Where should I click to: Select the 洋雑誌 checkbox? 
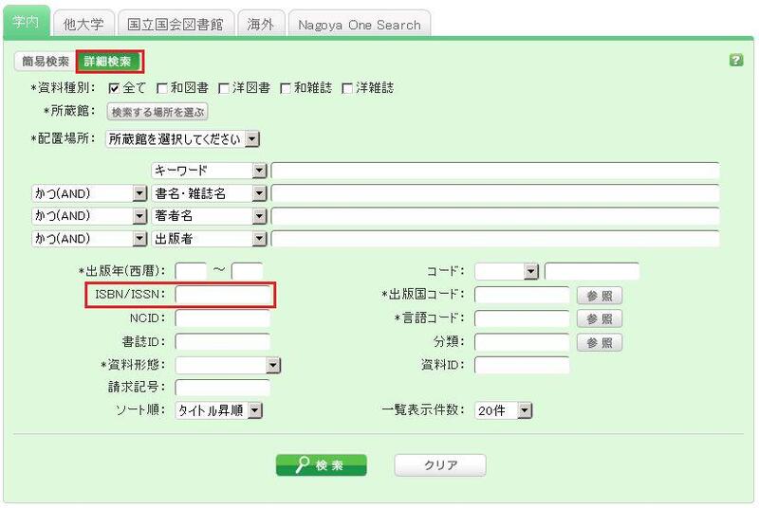[x=347, y=88]
